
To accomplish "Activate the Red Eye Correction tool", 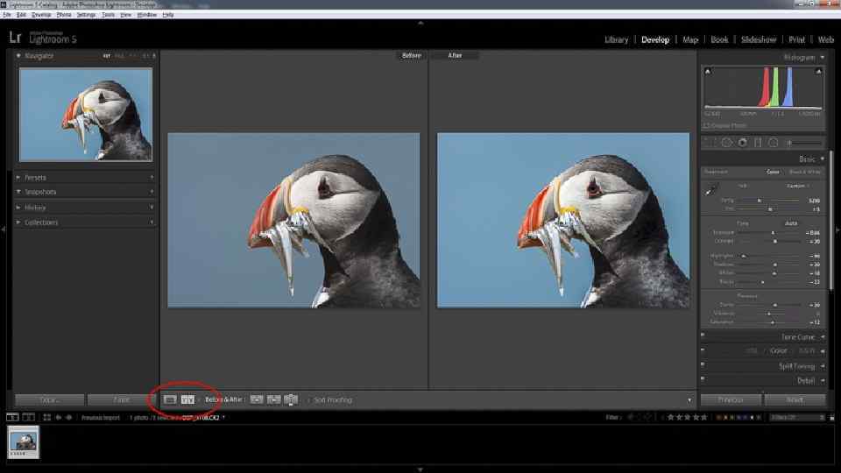I will tap(742, 143).
